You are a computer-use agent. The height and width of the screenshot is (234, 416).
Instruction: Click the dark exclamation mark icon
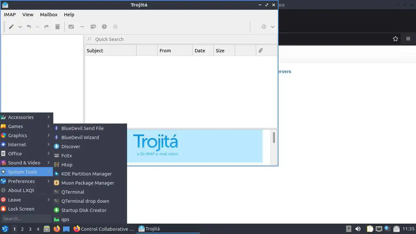[104, 27]
